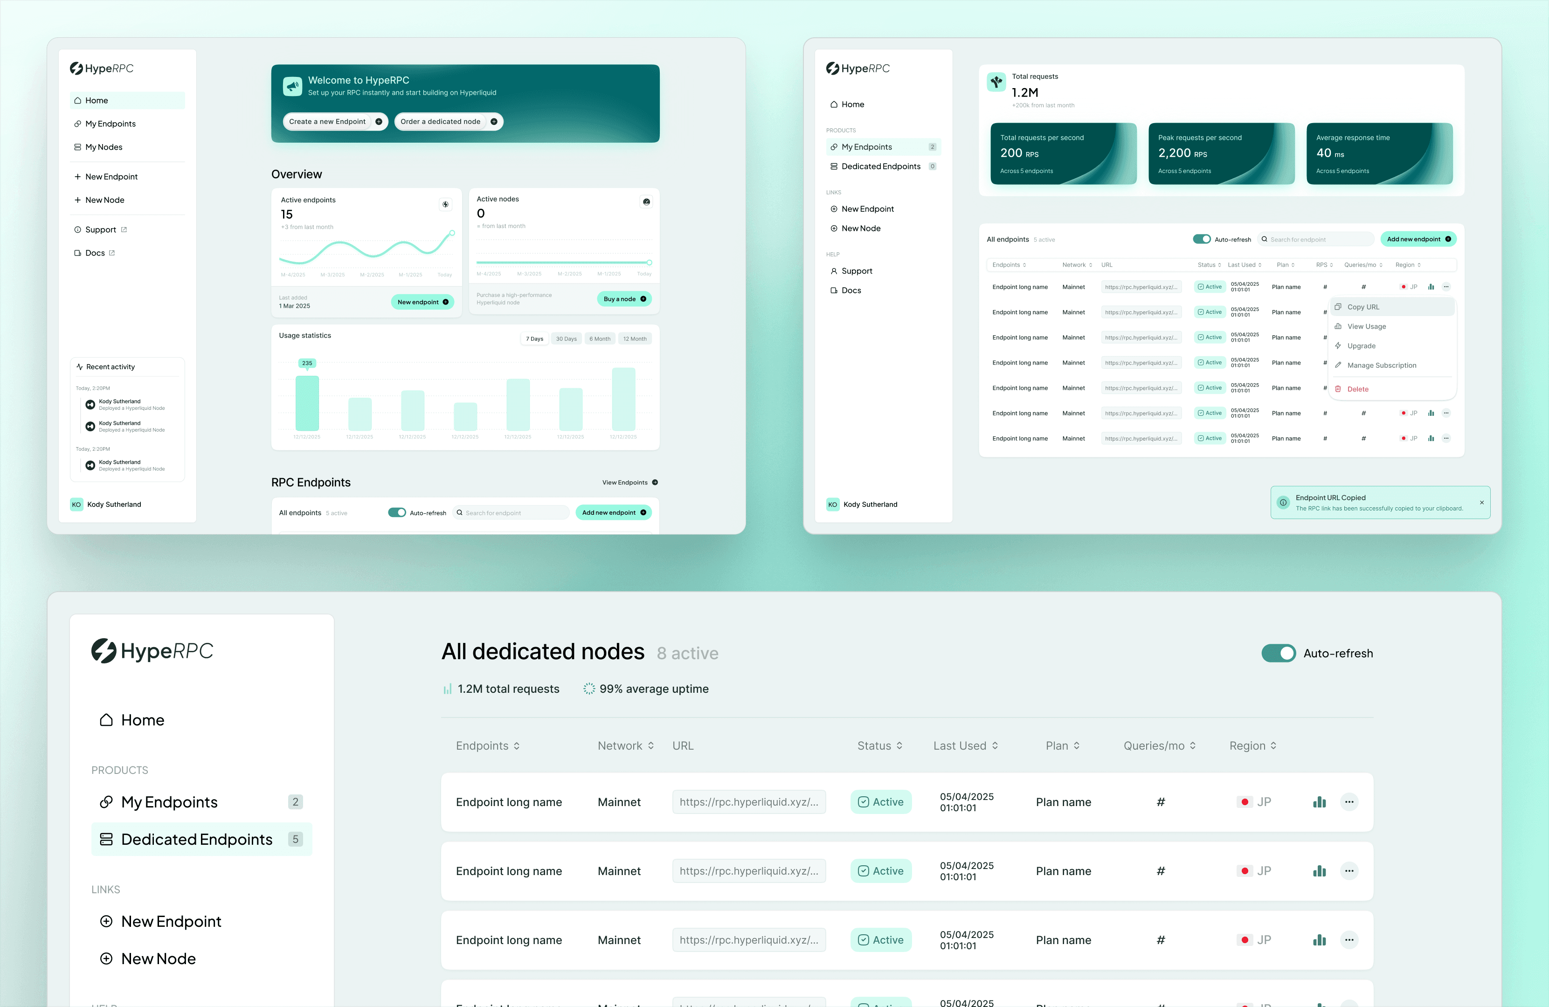
Task: Open New Node in the Welcome dashboard sidebar
Action: pyautogui.click(x=128, y=200)
